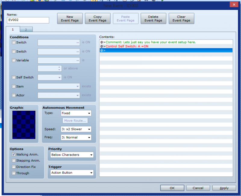This screenshot has width=241, height=196.
Task: Enable the Self Switch condition
Action: point(14,77)
